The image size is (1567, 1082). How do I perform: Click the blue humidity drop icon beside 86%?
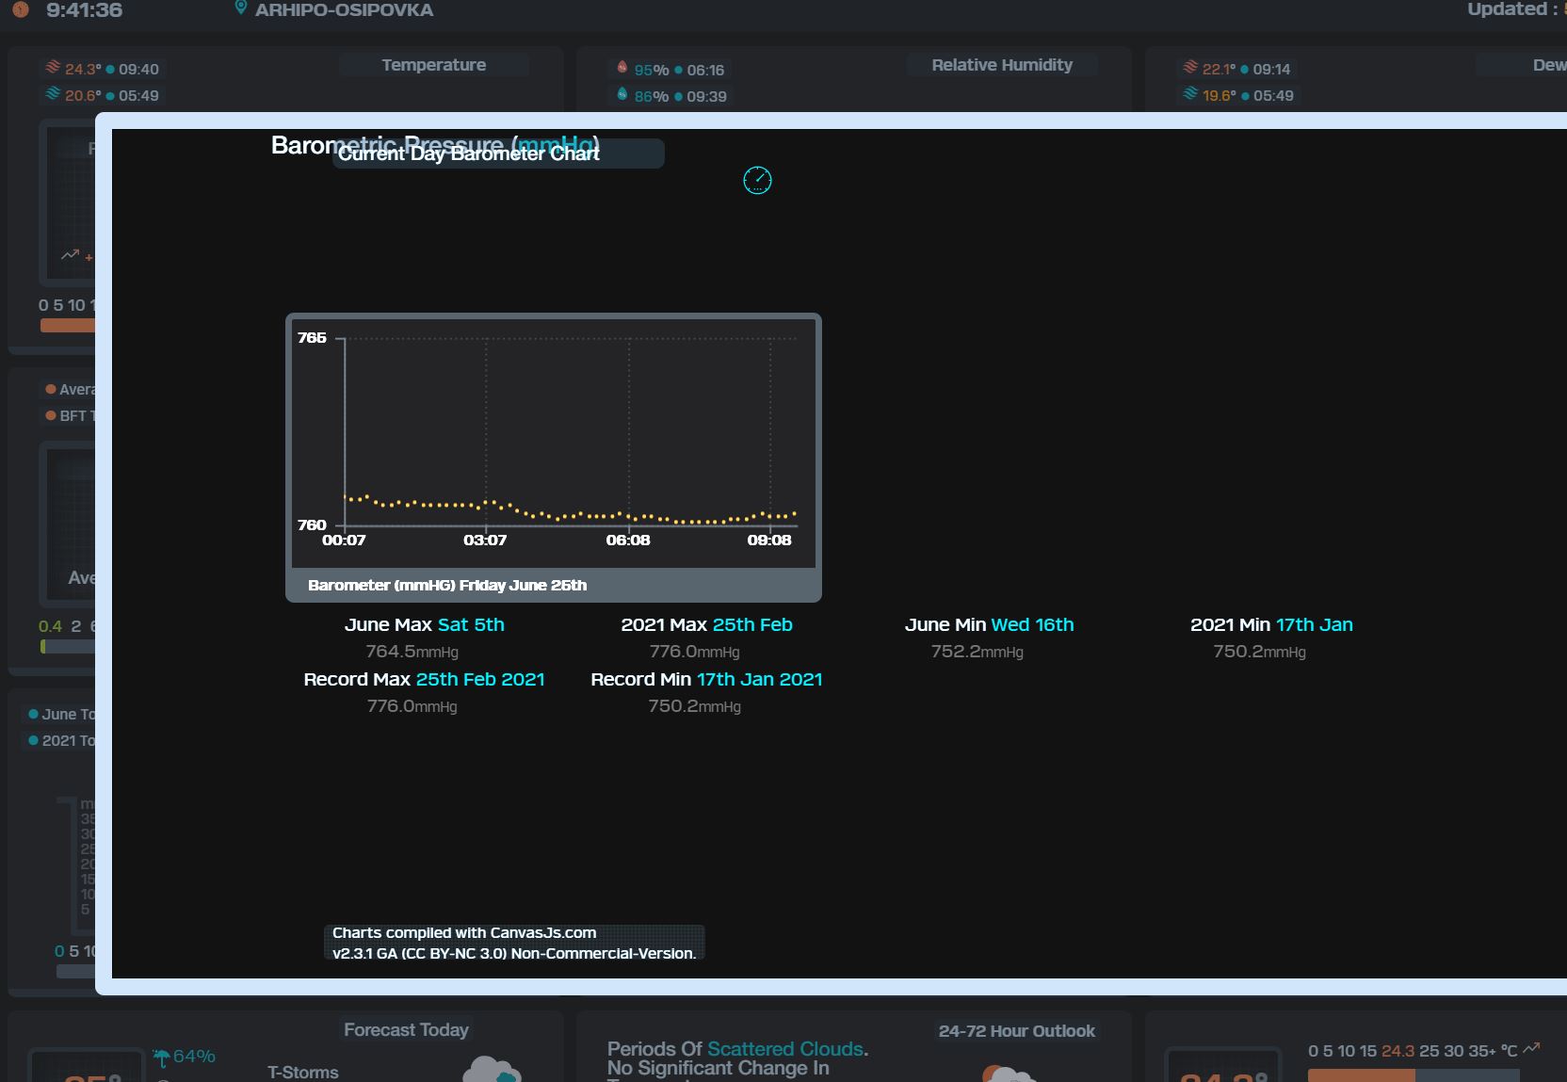[622, 94]
